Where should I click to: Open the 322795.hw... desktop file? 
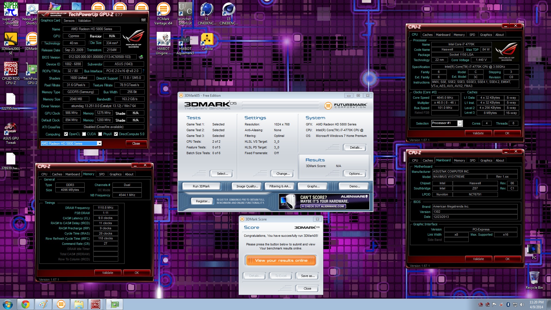coord(11,102)
